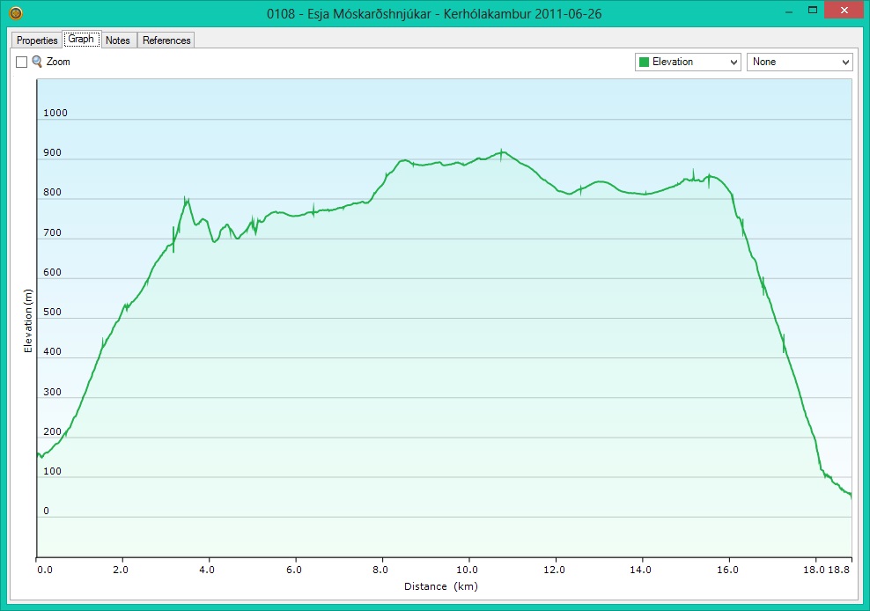Click the 1000 elevation axis label
This screenshot has height=611, width=870.
click(55, 113)
